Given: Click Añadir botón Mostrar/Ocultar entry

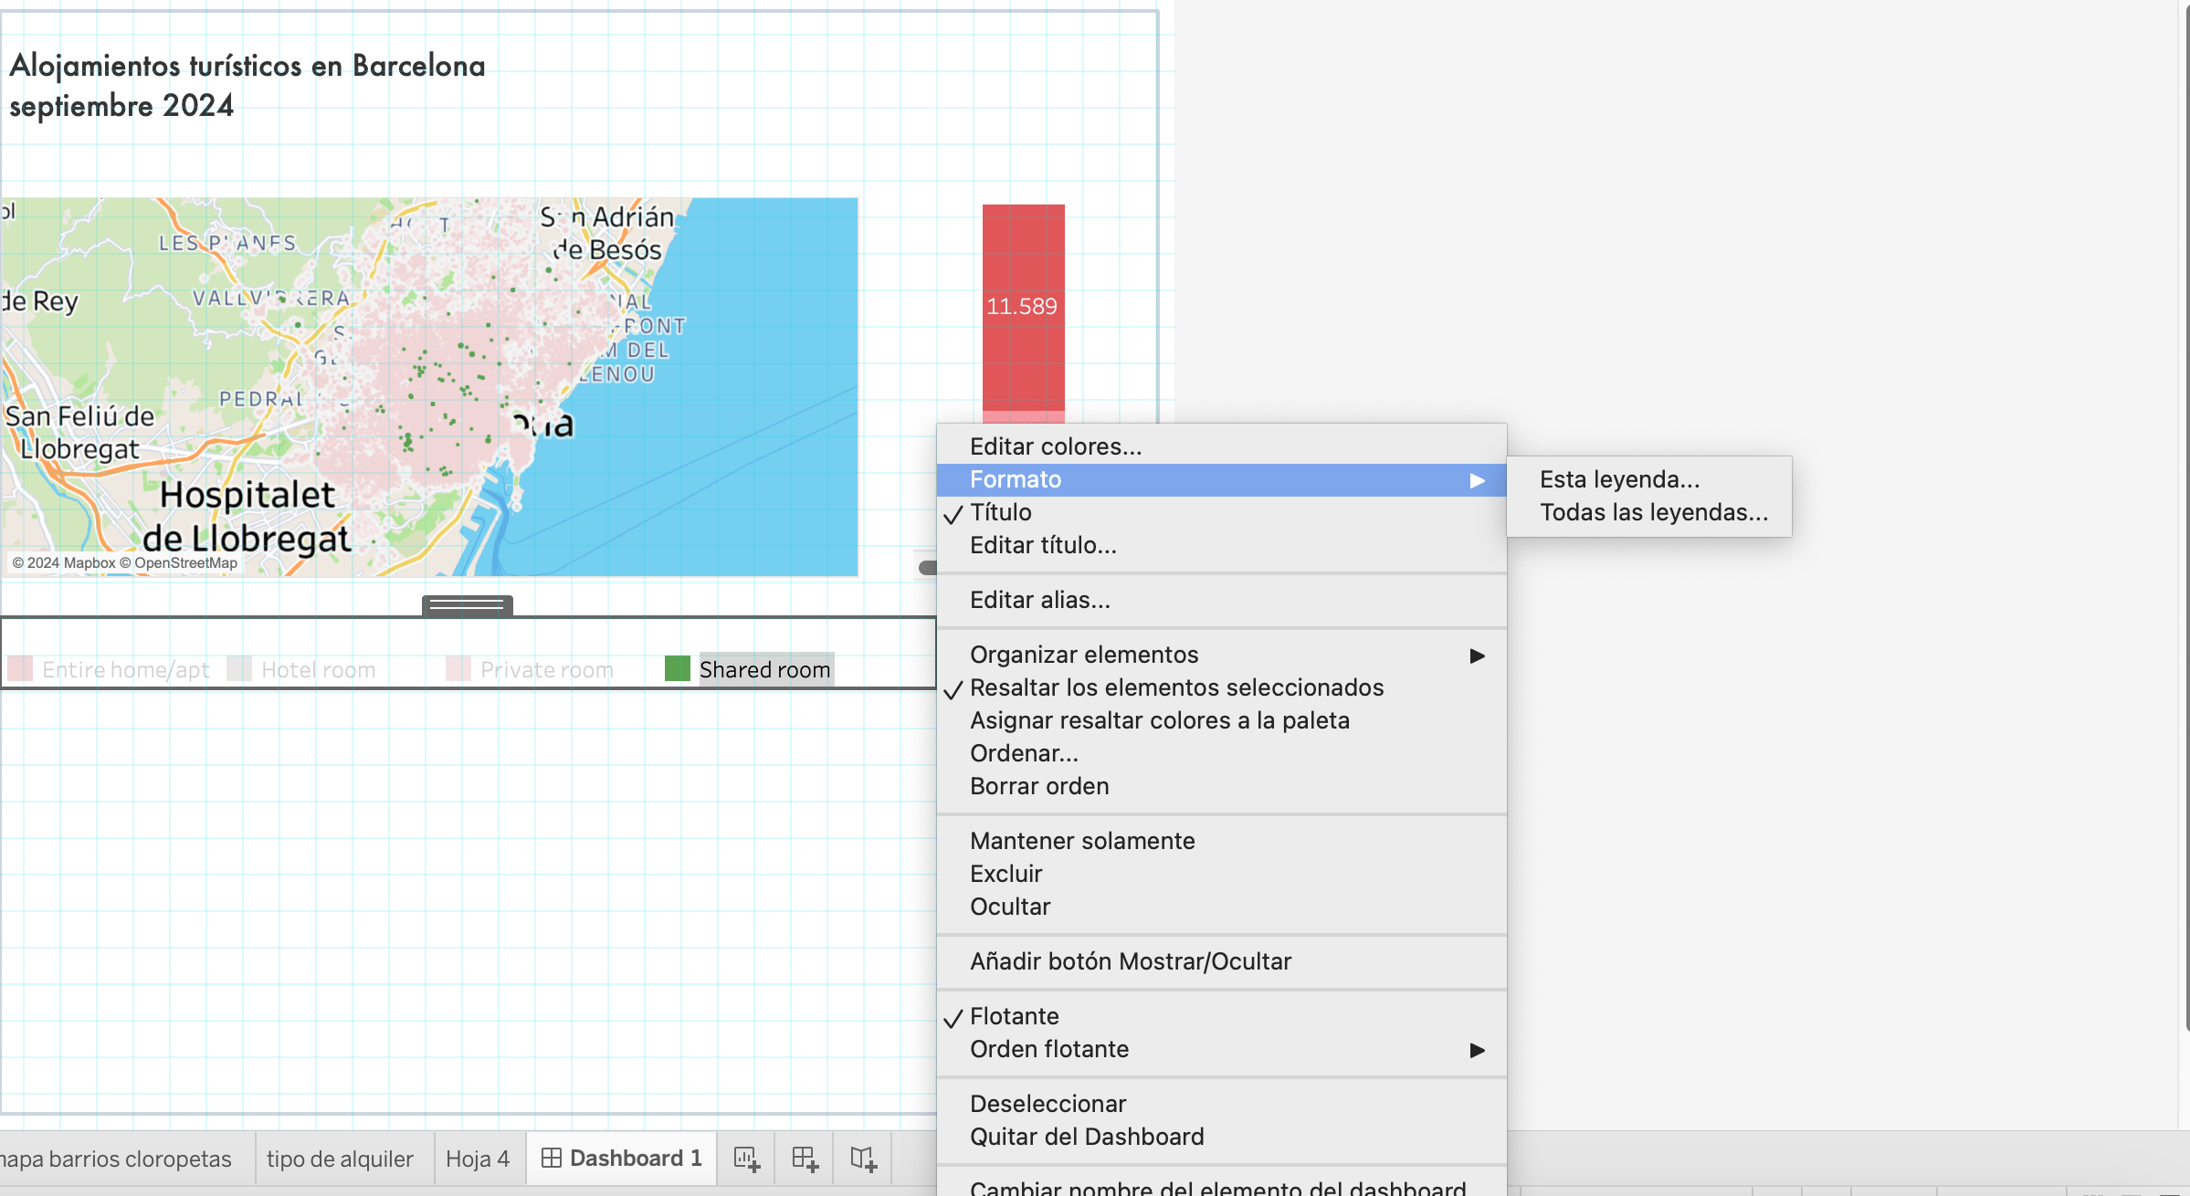Looking at the screenshot, I should (1131, 961).
